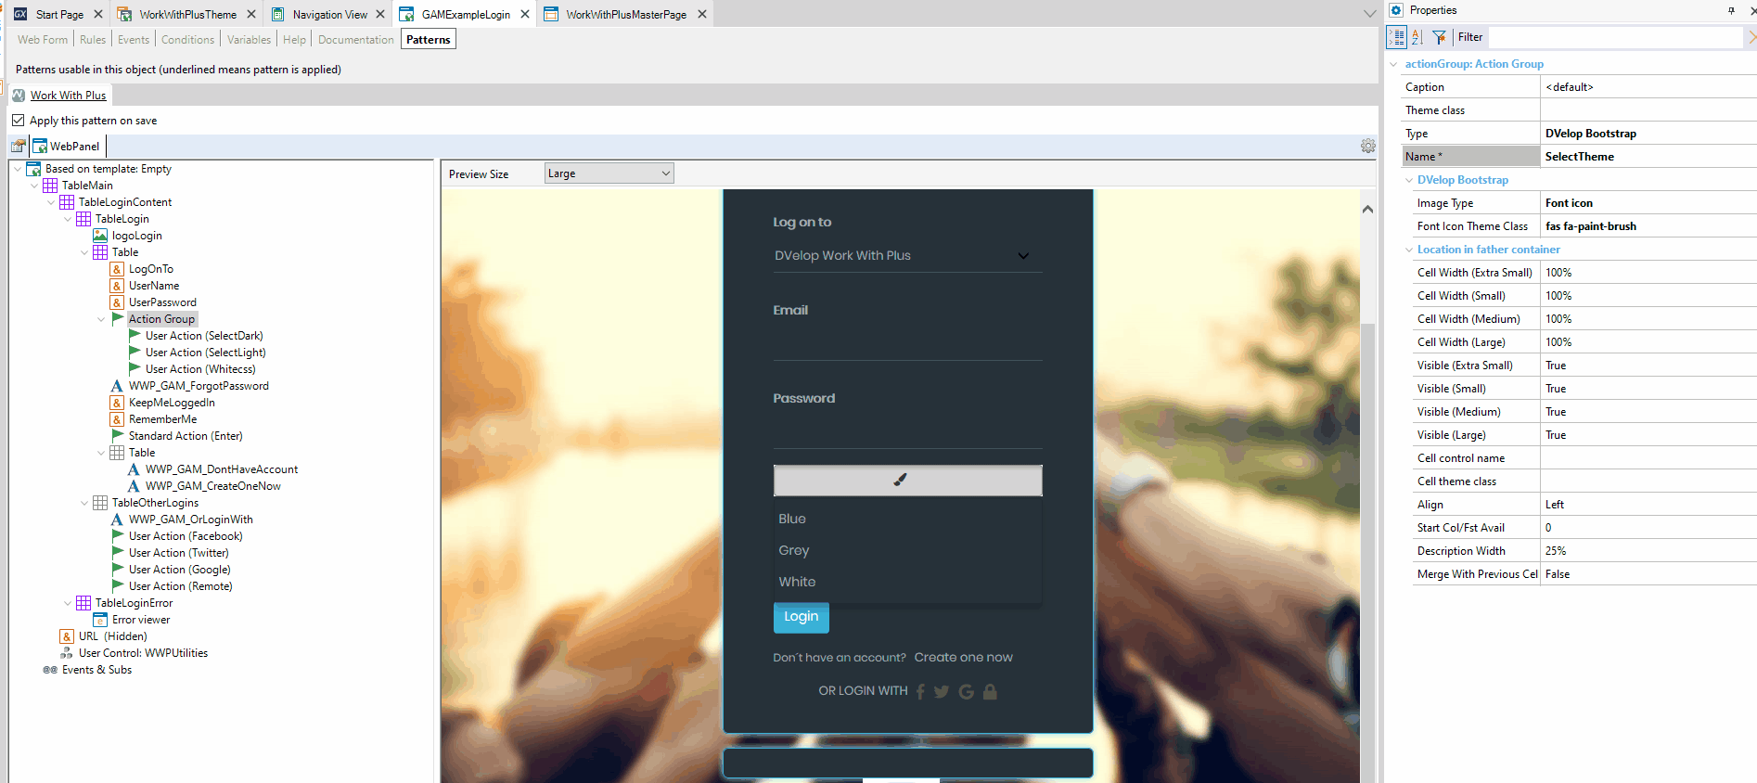Select the logoLogin image node

pos(136,236)
